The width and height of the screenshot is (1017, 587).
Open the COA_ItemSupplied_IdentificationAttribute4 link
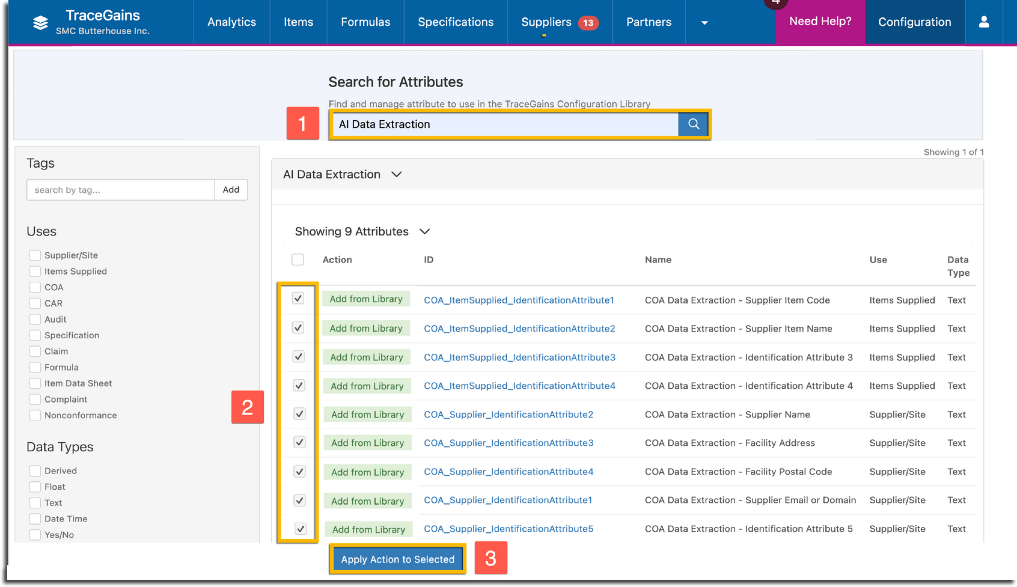tap(519, 386)
